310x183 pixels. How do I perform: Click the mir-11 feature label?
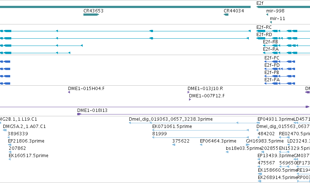coord(277,19)
